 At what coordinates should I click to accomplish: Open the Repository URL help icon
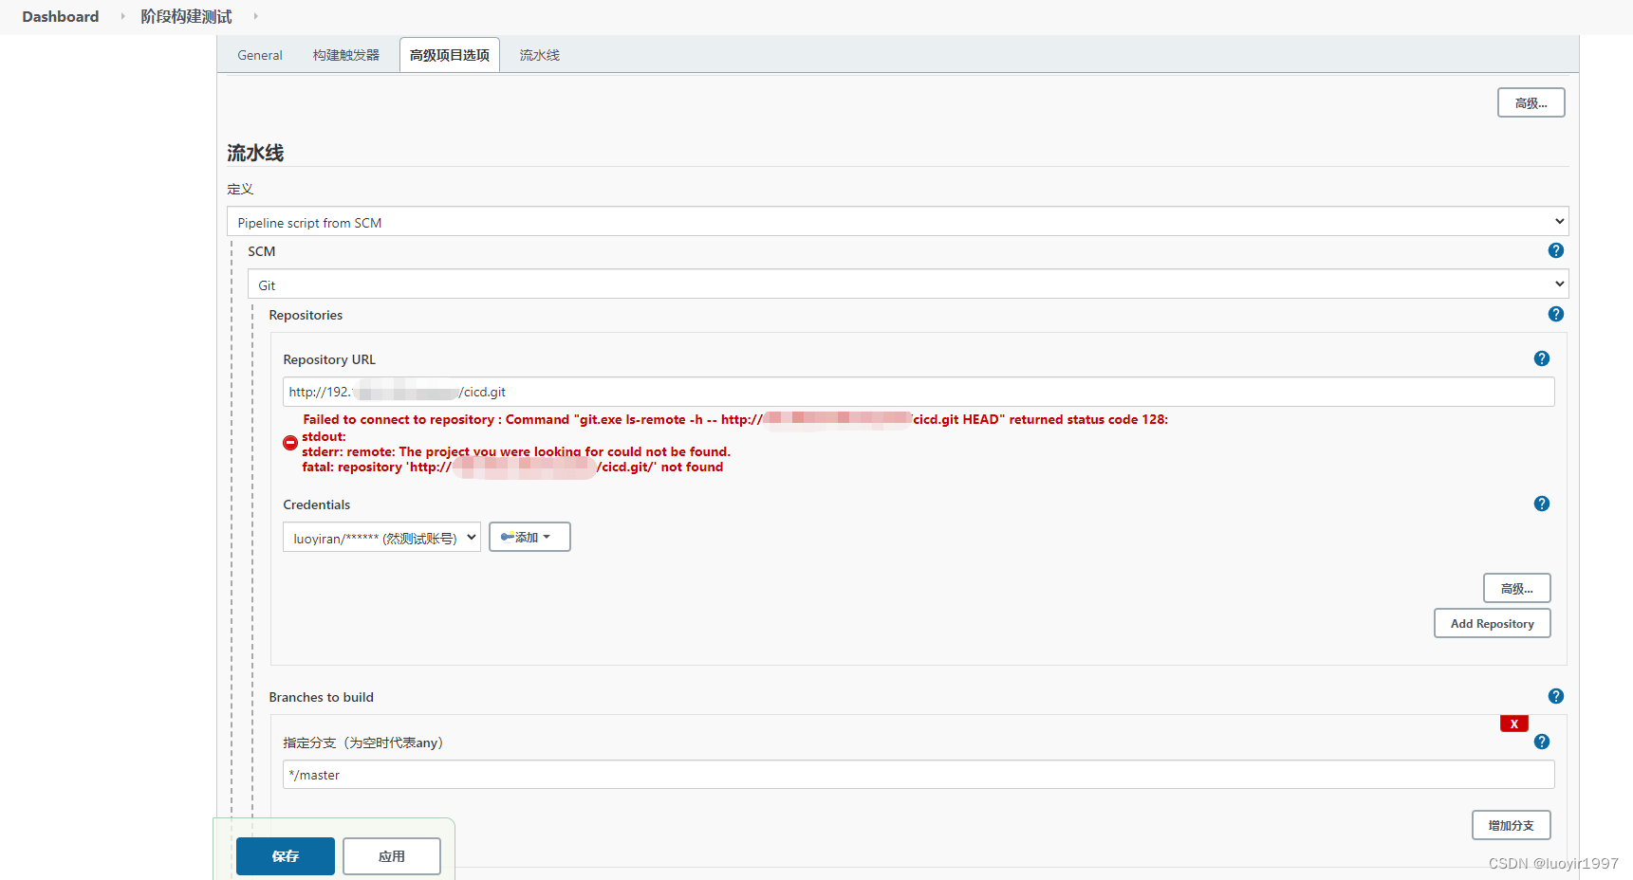click(x=1542, y=358)
